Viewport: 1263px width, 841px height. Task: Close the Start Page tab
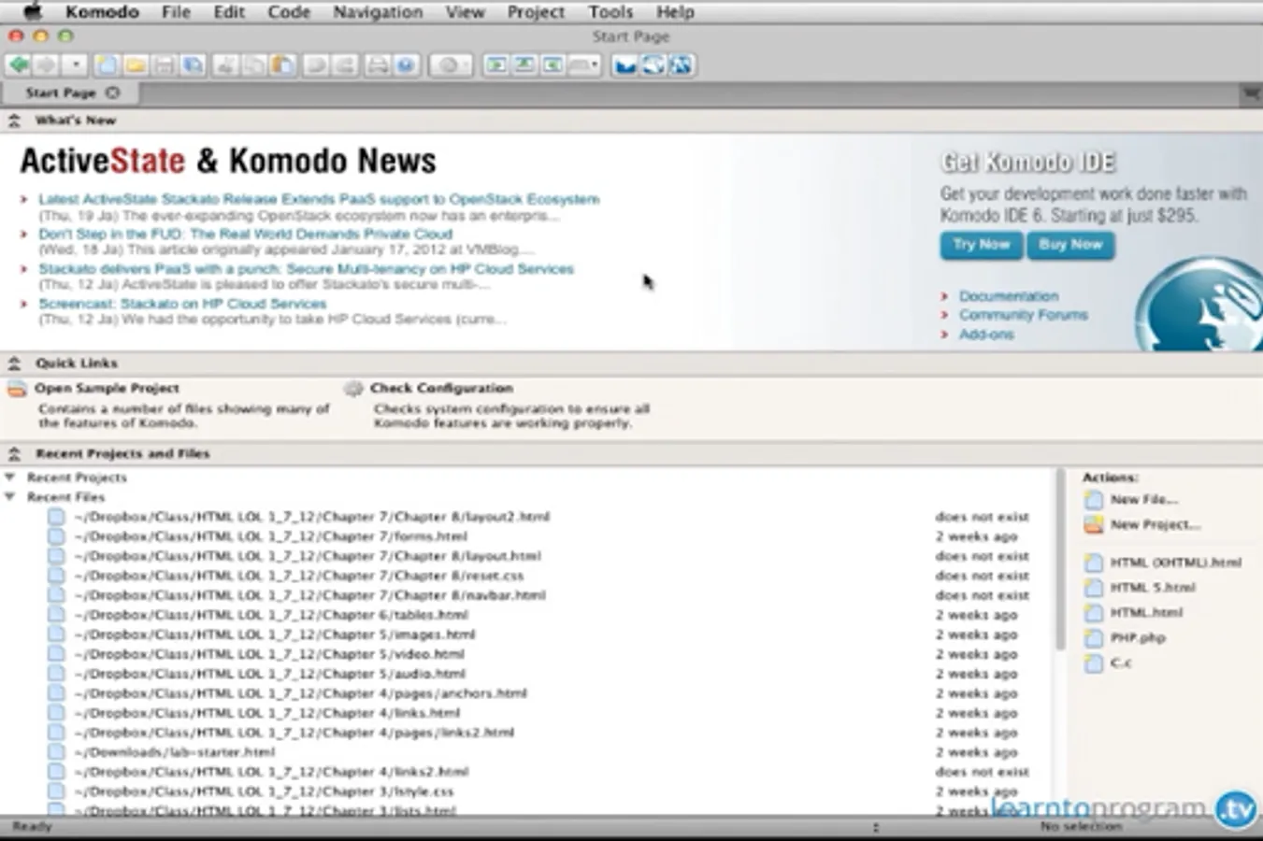[113, 93]
